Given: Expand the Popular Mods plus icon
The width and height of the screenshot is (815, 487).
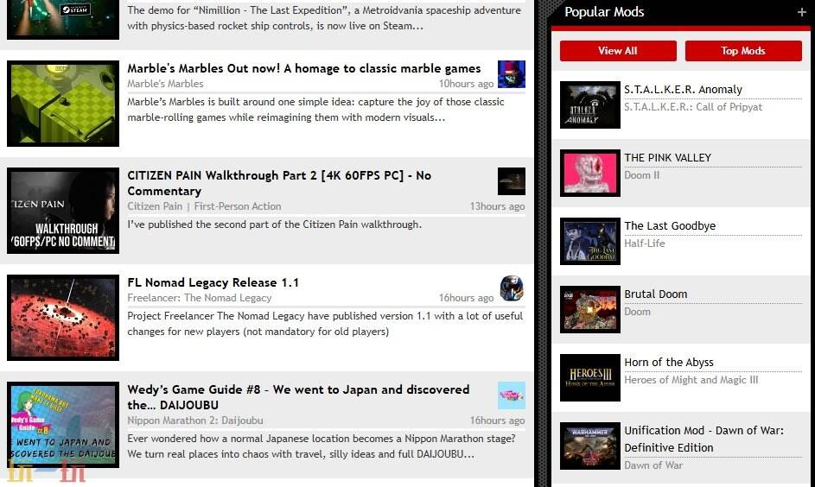Looking at the screenshot, I should pos(801,13).
